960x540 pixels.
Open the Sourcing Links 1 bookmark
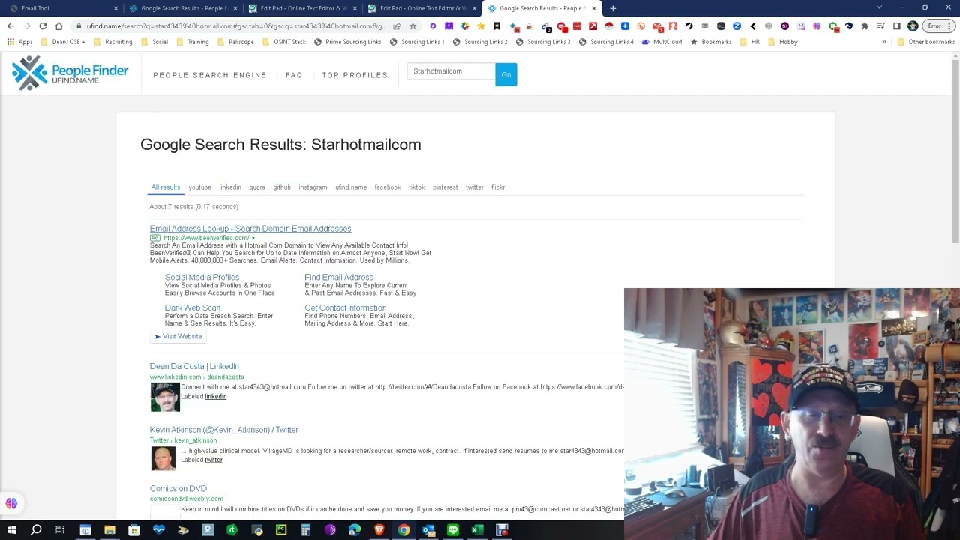[417, 42]
